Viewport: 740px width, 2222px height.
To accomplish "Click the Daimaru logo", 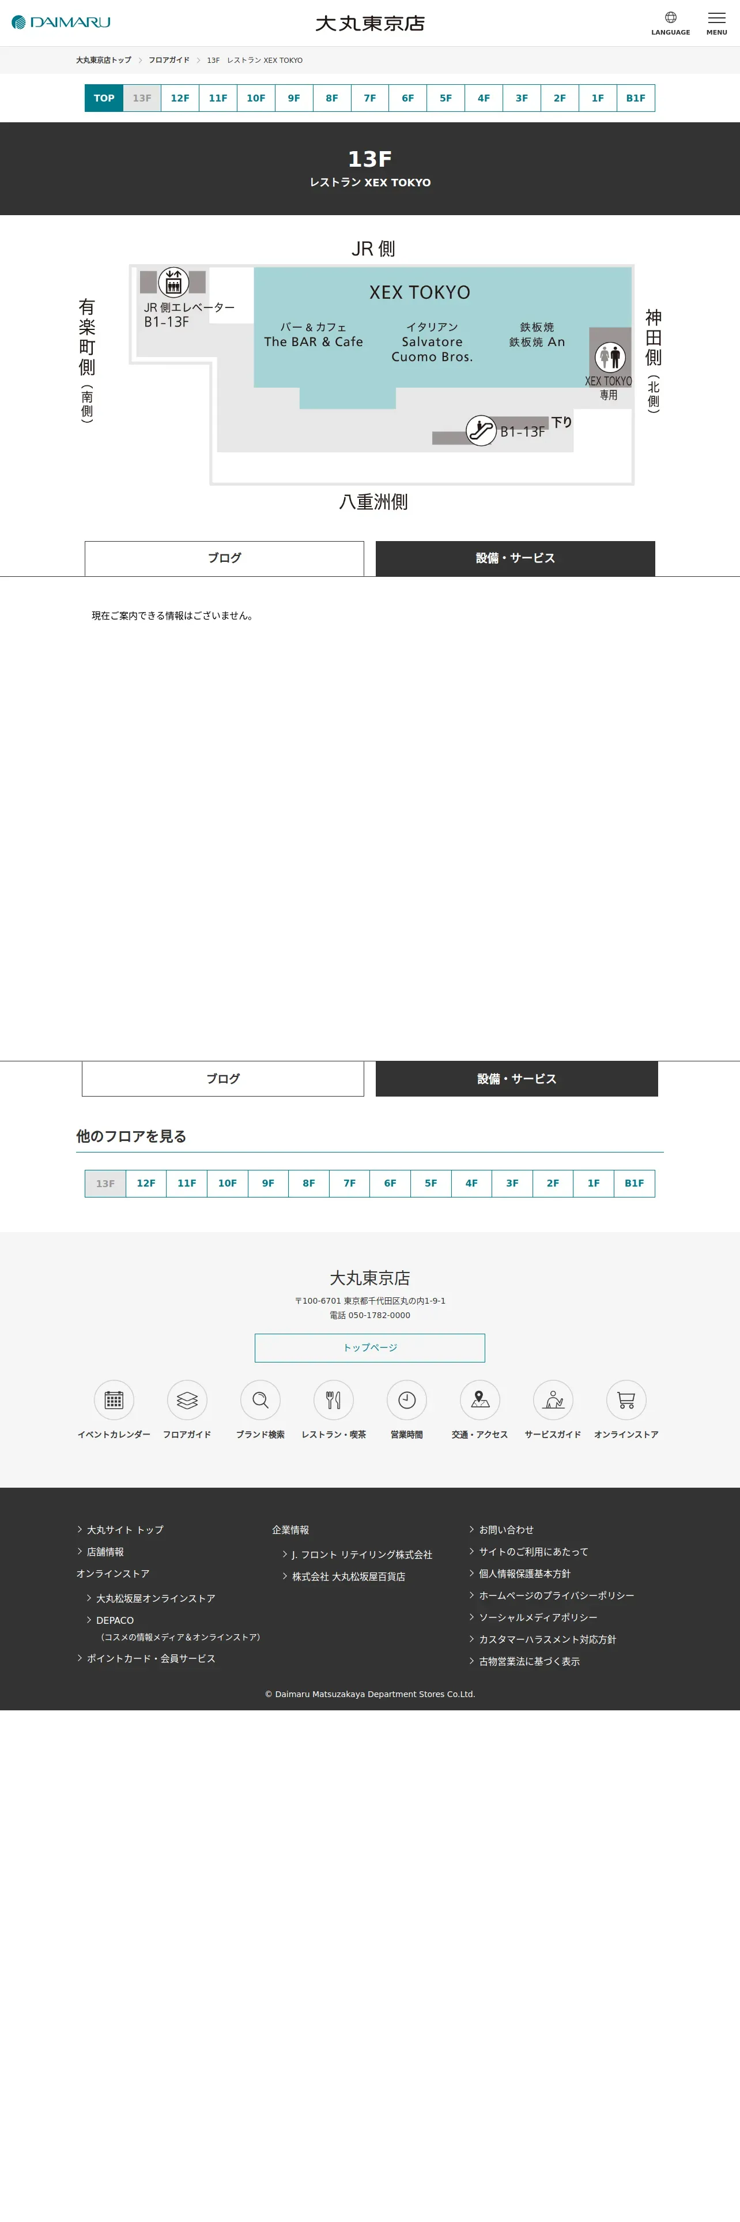I will pos(61,22).
